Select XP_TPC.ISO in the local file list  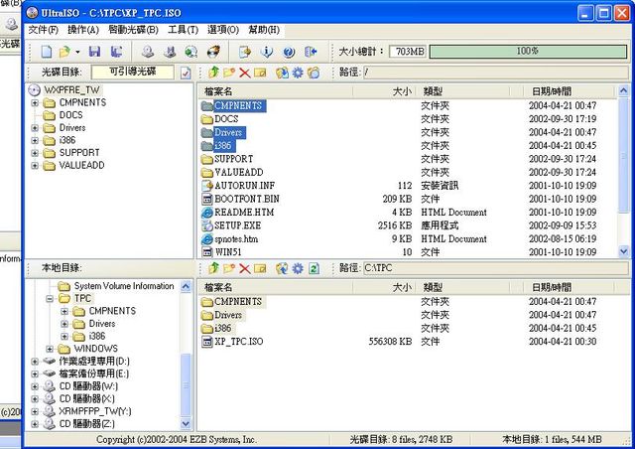point(238,342)
